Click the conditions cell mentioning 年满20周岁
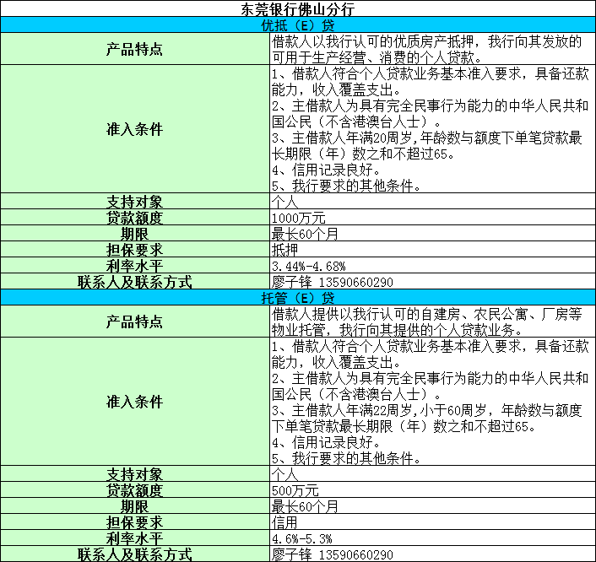This screenshot has height=562, width=596. click(432, 129)
